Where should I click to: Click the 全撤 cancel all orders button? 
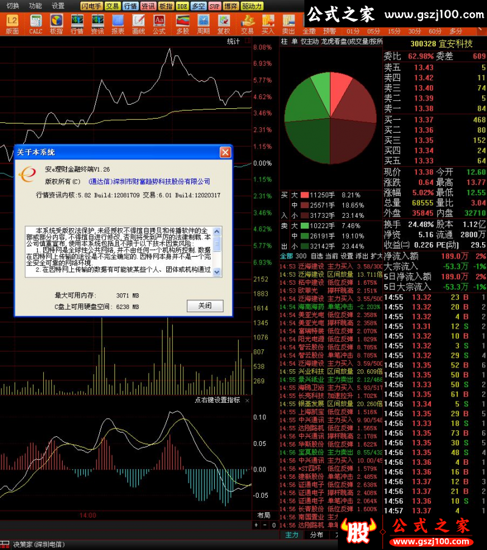pos(309,31)
